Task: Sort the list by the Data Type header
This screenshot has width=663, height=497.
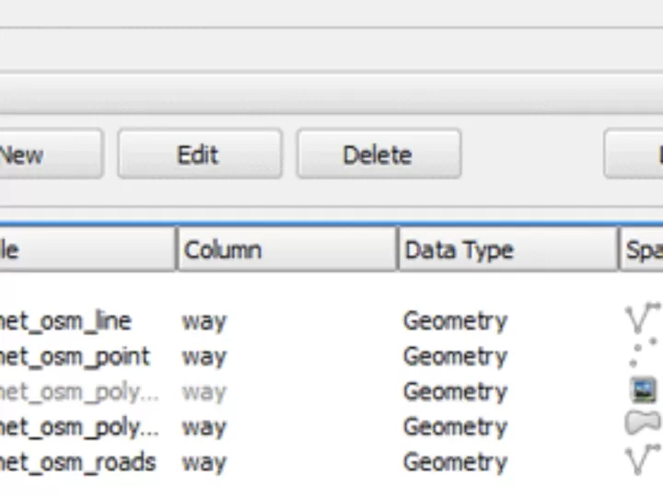Action: [x=506, y=249]
